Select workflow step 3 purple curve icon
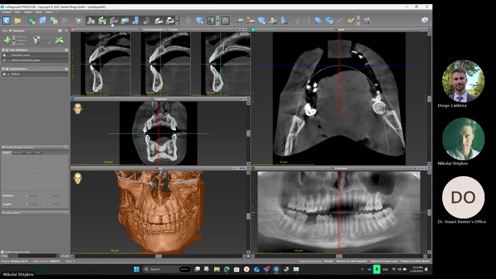 point(114,21)
